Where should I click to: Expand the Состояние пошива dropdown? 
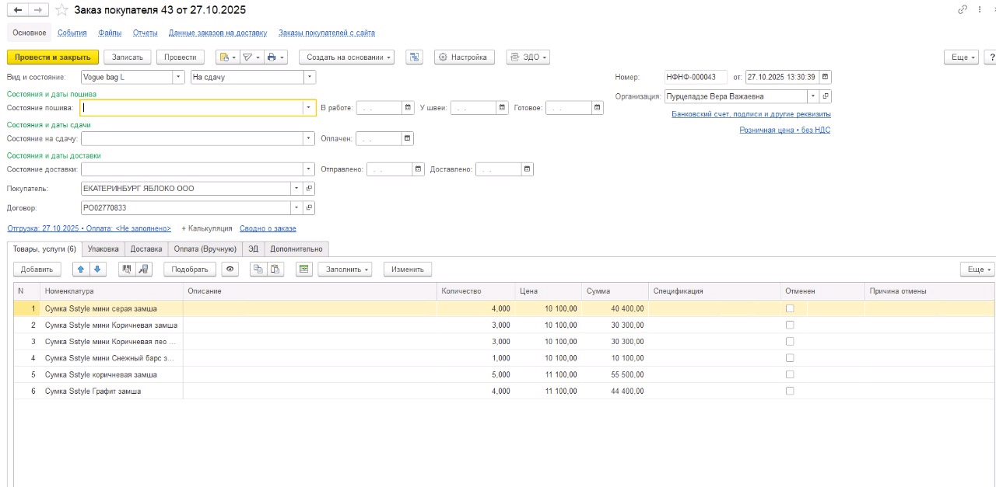tap(310, 108)
